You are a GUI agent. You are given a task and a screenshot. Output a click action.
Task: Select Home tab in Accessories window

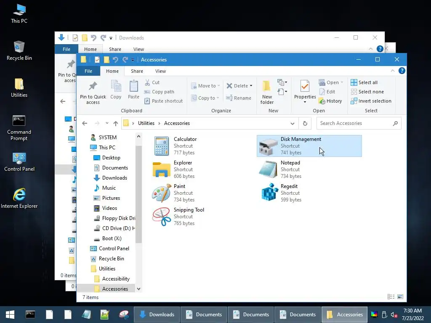tap(112, 71)
